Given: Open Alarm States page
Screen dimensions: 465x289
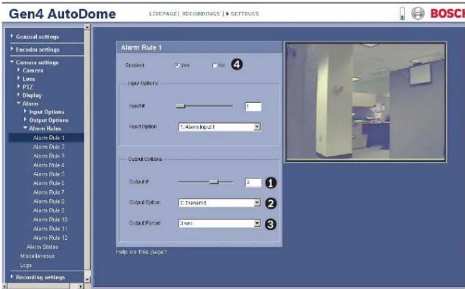Looking at the screenshot, I should pos(42,247).
